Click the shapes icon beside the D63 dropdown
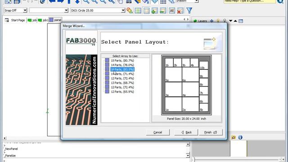This screenshot has height=162, width=288. [130, 10]
